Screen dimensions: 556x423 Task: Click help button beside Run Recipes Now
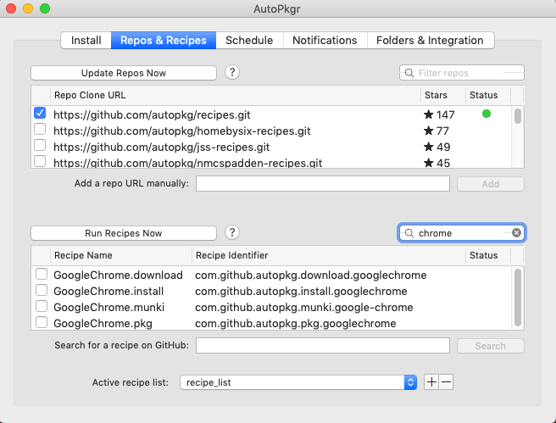[232, 233]
